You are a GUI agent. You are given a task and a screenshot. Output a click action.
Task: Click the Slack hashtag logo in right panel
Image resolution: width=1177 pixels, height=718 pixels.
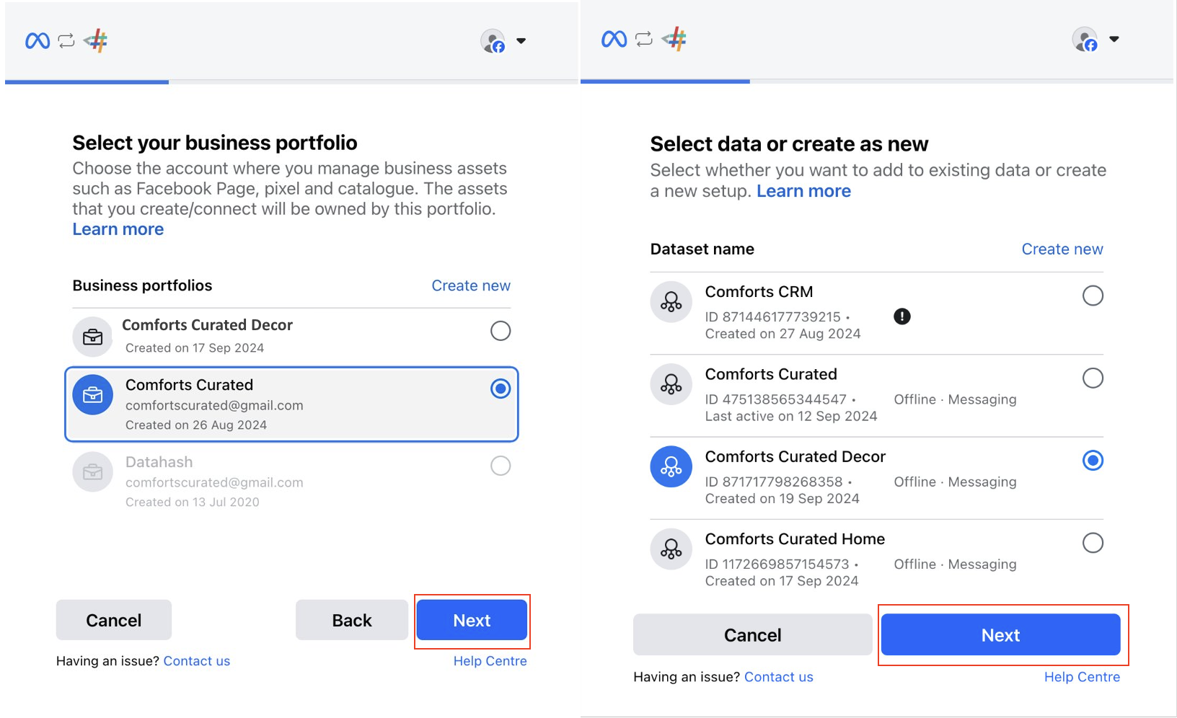pos(674,38)
